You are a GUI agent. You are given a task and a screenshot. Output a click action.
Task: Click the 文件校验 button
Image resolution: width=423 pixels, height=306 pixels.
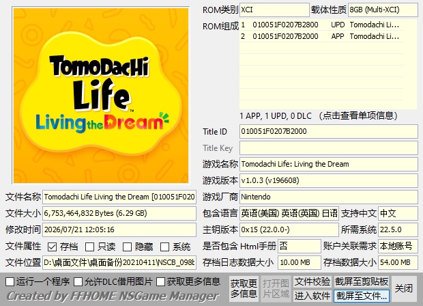tap(312, 281)
